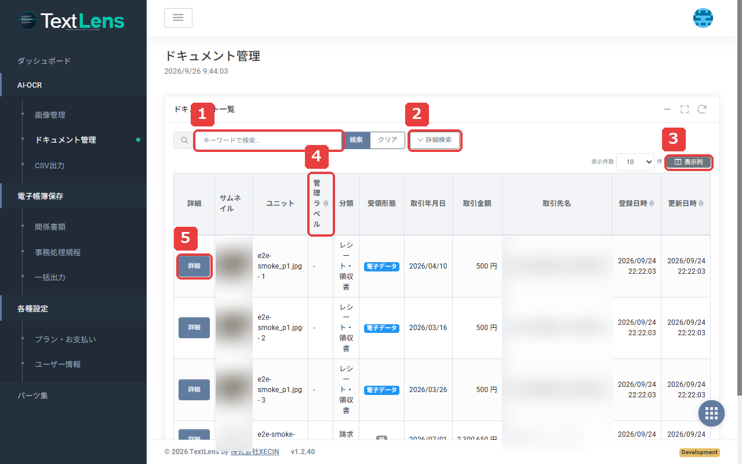
Task: Select ドキュメント管理 in sidebar
Action: point(66,140)
